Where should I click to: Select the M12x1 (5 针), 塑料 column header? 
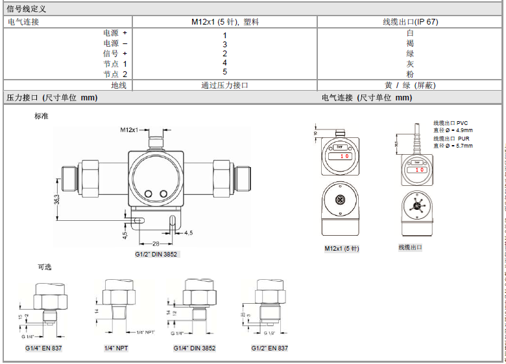224,22
